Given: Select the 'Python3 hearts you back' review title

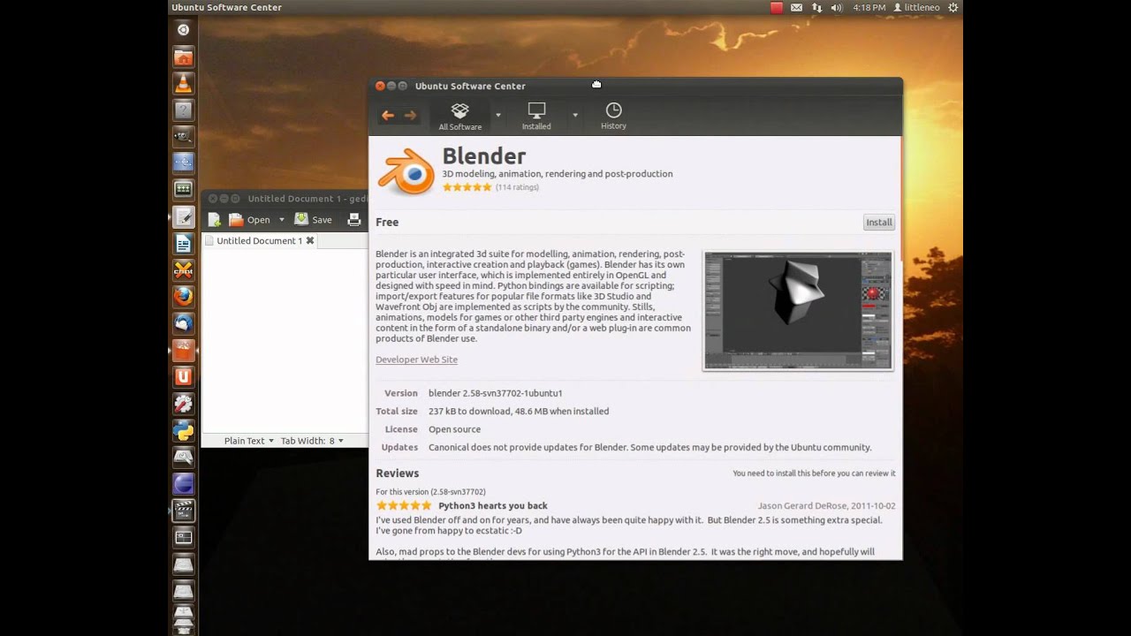Looking at the screenshot, I should tap(493, 506).
